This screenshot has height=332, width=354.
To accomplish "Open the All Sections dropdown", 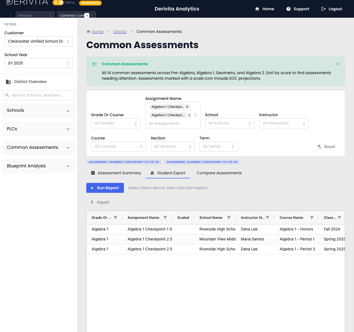I will pos(173,147).
